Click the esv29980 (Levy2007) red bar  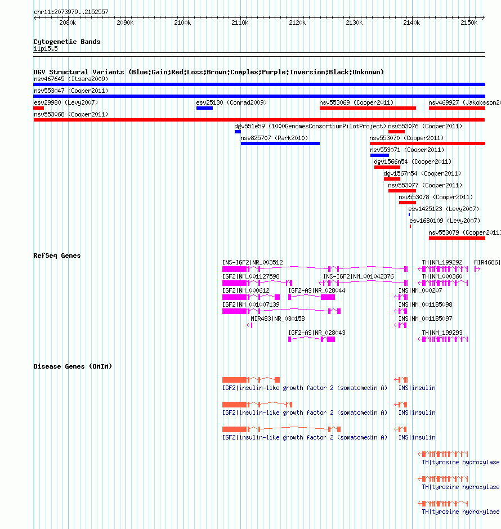(39, 108)
